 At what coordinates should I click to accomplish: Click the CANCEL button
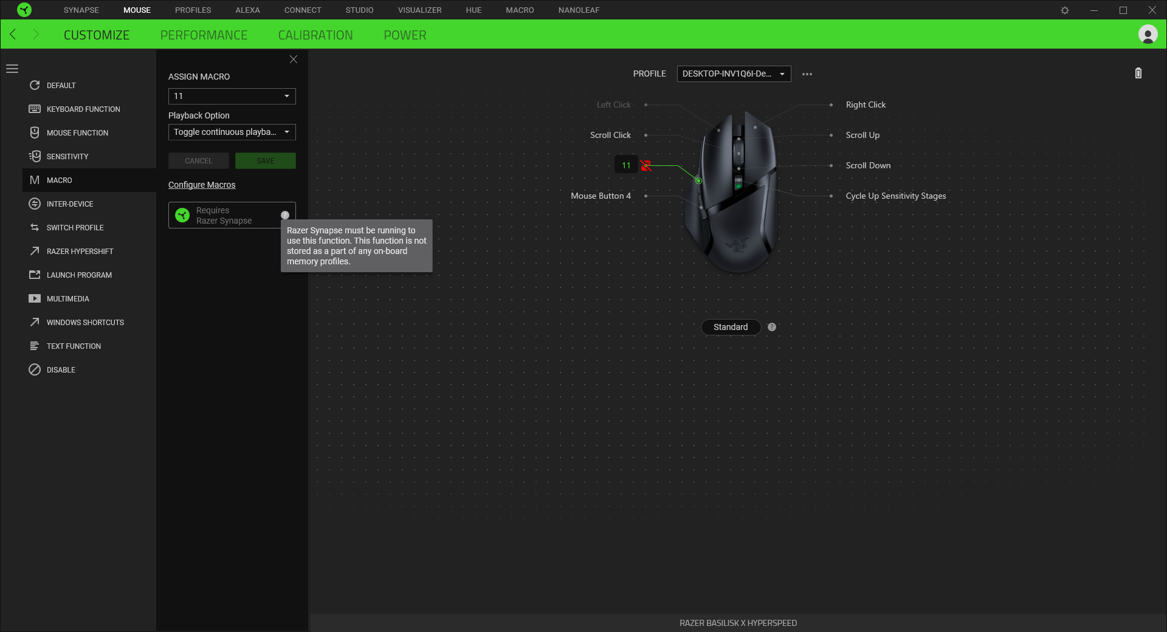coord(199,160)
